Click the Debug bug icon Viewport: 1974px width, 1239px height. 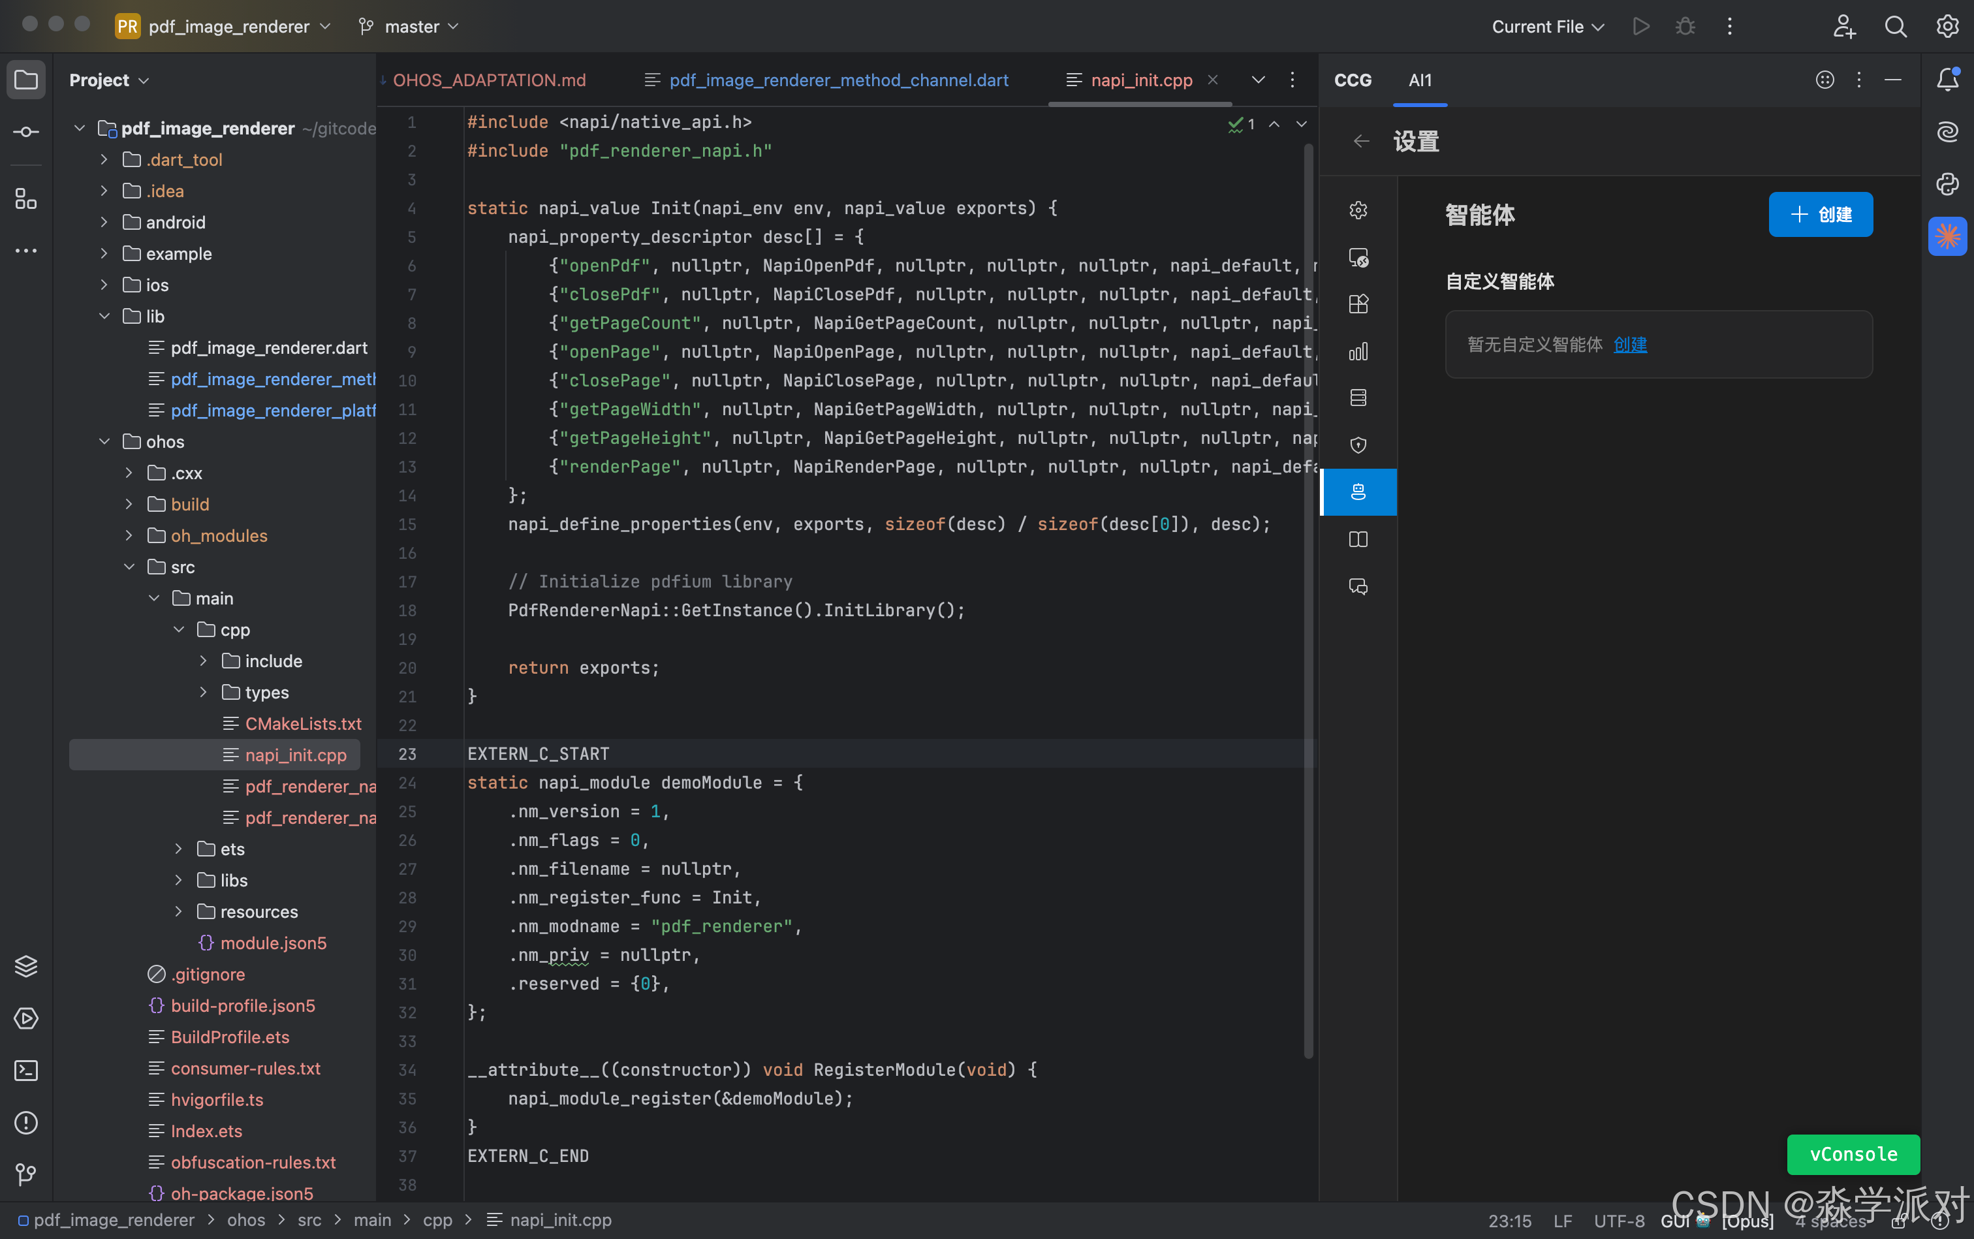click(x=1685, y=26)
